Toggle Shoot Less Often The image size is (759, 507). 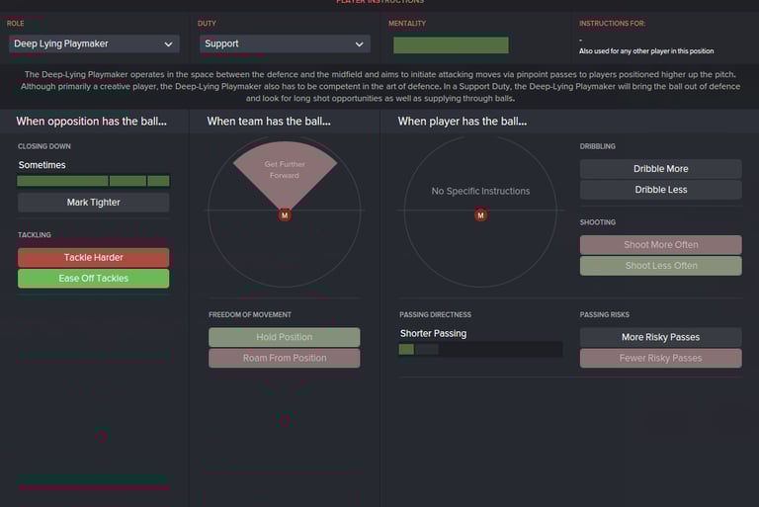(x=661, y=266)
